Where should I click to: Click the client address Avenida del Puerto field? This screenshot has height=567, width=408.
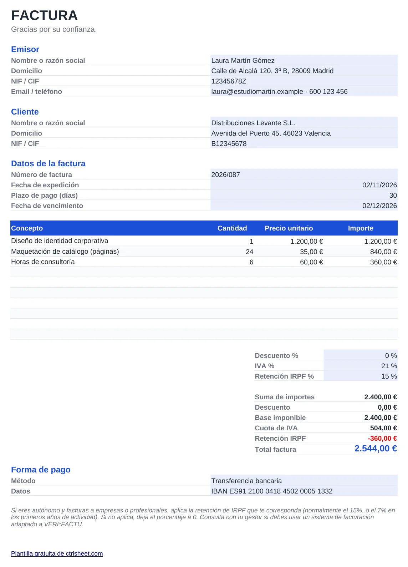pos(304,133)
